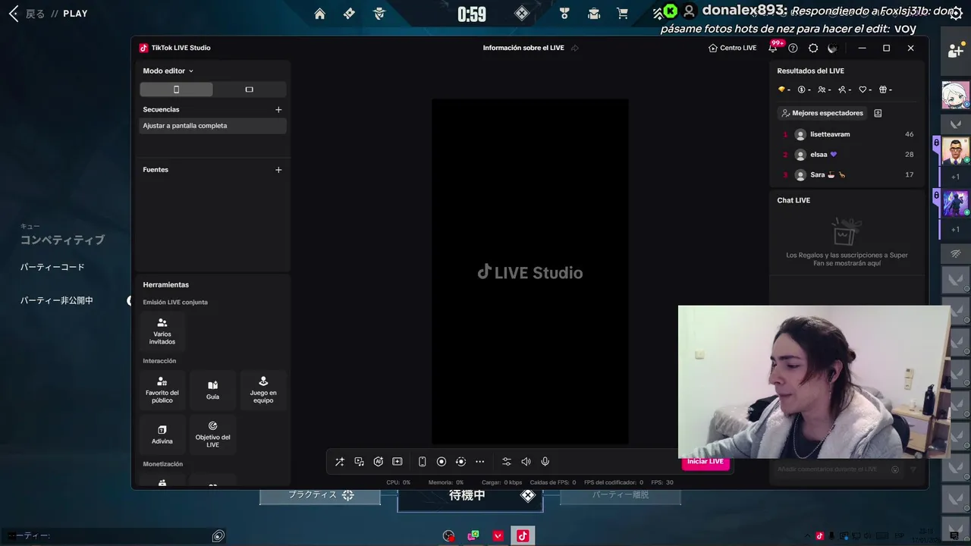Switch to portrait orientation layout

click(x=176, y=89)
